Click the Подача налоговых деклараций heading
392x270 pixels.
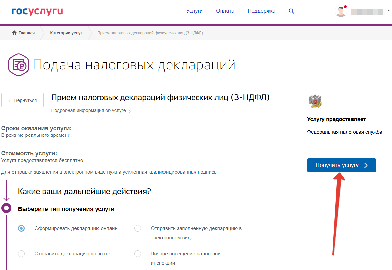[134, 65]
